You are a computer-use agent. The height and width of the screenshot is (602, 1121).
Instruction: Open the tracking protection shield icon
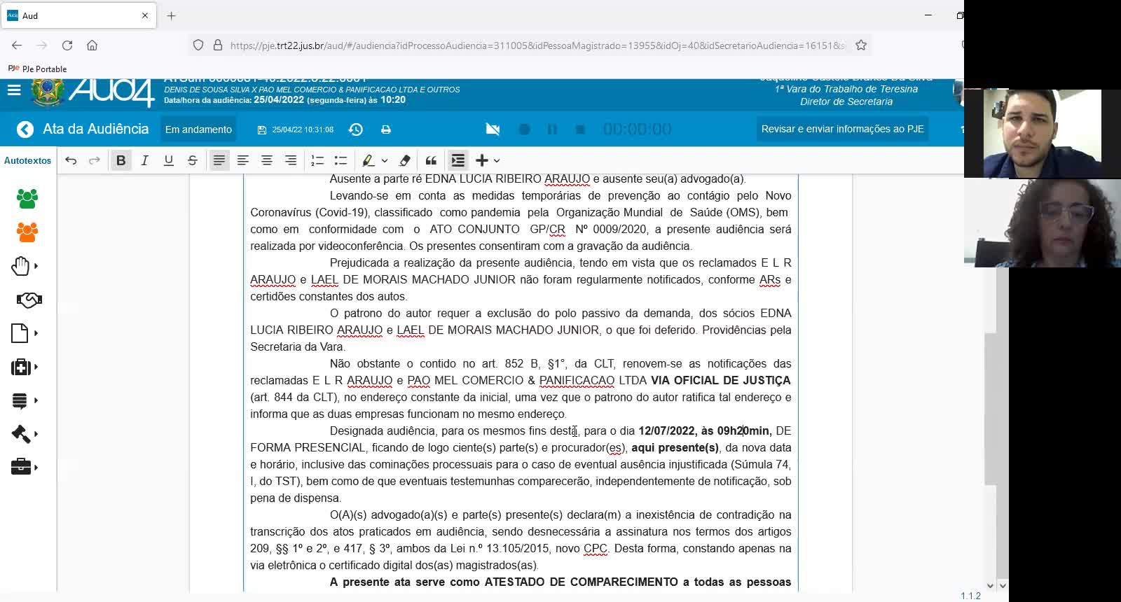point(198,45)
